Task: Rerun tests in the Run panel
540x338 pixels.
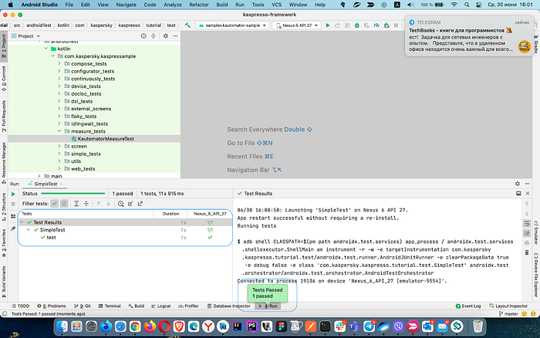Action: point(13,194)
